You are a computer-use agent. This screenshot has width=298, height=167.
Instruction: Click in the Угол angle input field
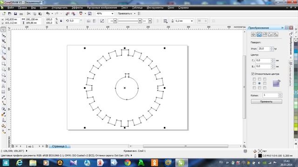coord(264,49)
